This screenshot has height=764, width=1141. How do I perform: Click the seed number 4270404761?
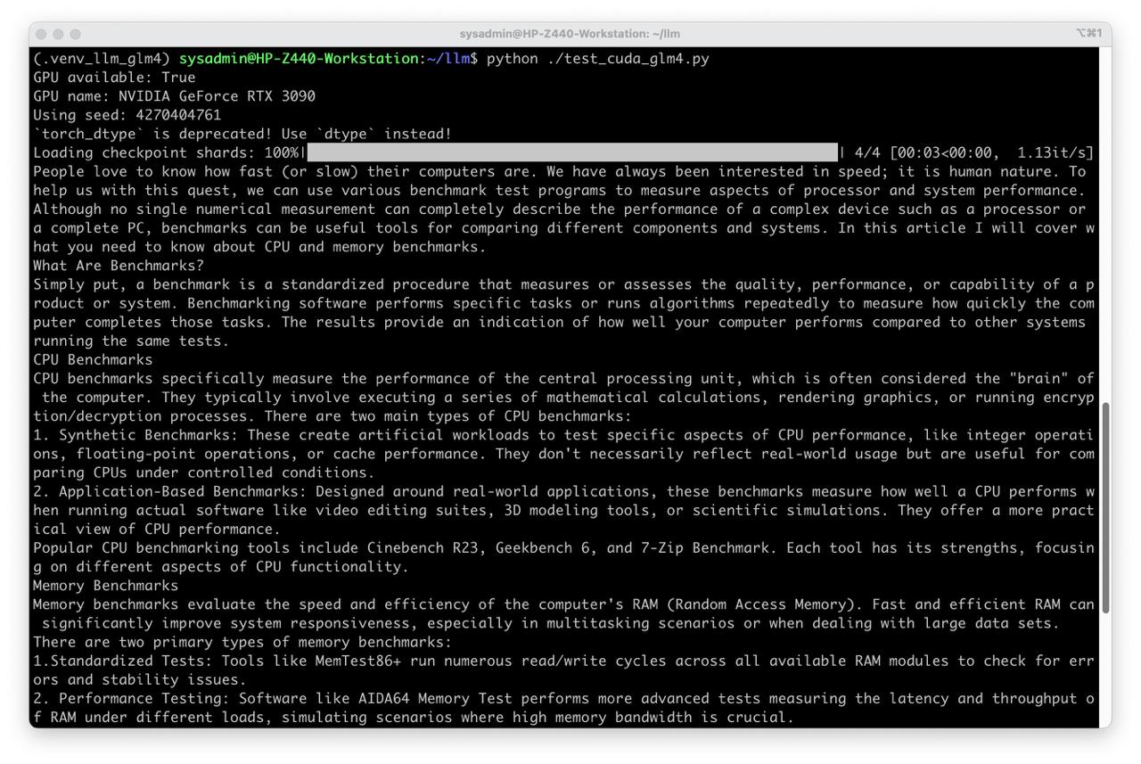178,115
